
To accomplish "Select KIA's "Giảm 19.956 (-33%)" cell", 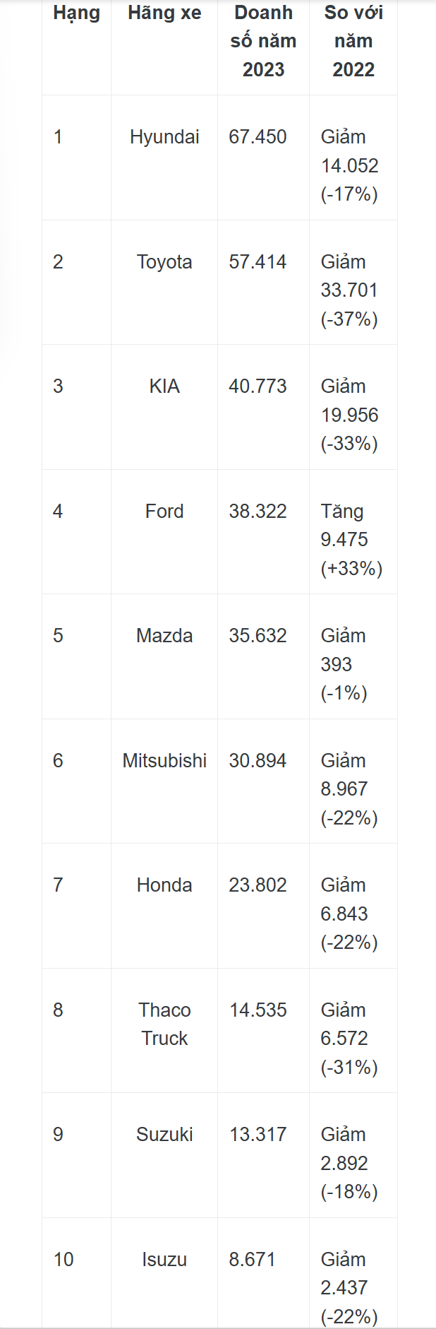I will 349,415.
